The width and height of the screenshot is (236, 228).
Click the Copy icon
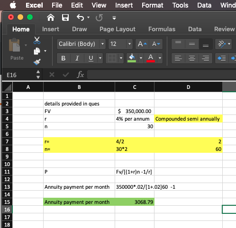pyautogui.click(x=37, y=51)
